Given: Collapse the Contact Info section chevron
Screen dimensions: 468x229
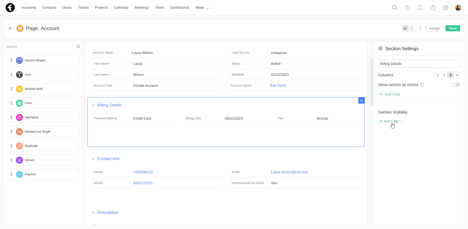Looking at the screenshot, I should 93,159.
